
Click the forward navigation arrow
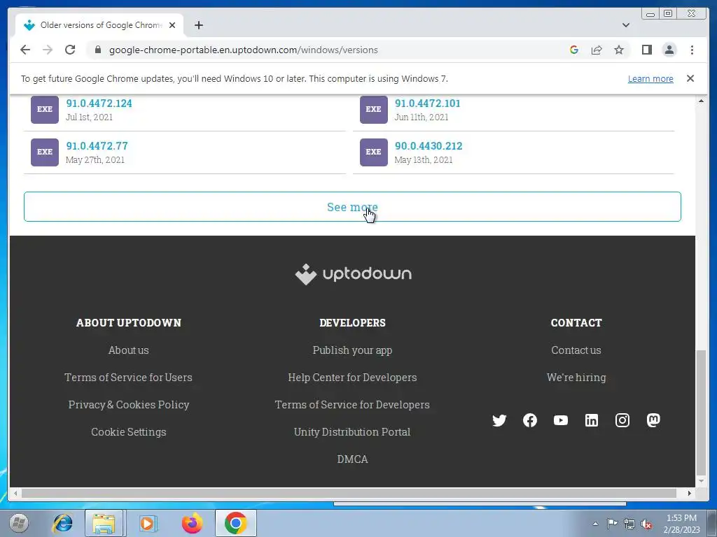tap(48, 50)
